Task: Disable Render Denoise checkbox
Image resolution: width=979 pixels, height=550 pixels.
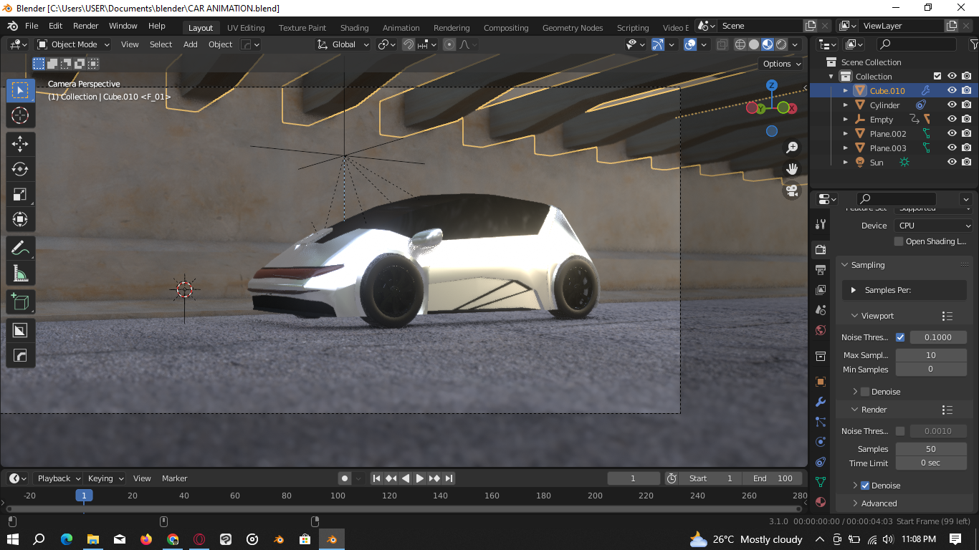Action: pyautogui.click(x=865, y=486)
